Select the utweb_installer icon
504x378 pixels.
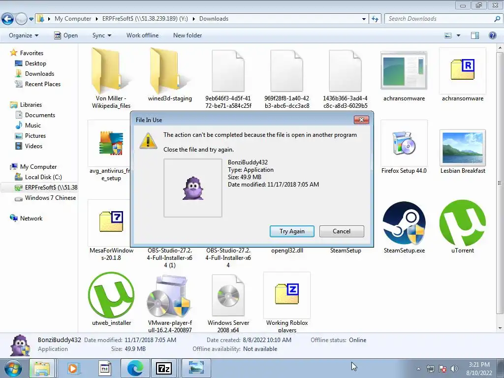click(x=111, y=295)
